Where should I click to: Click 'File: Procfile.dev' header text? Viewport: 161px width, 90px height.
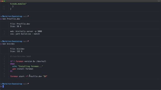[20, 24]
